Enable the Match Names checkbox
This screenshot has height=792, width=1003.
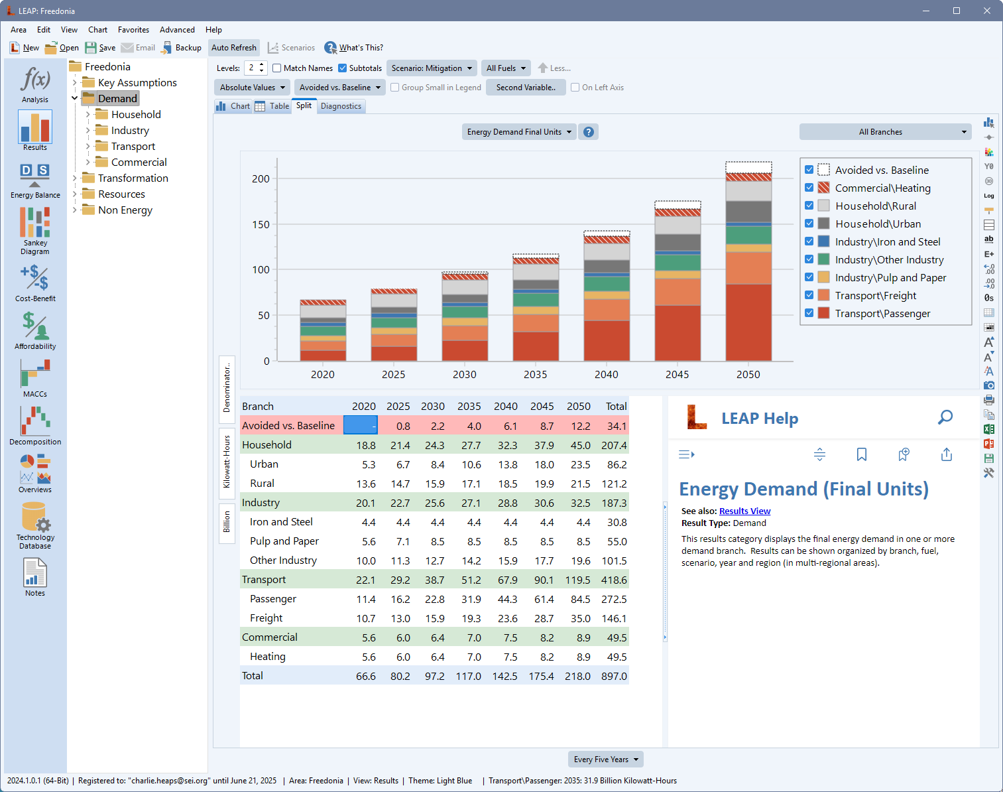click(x=277, y=68)
